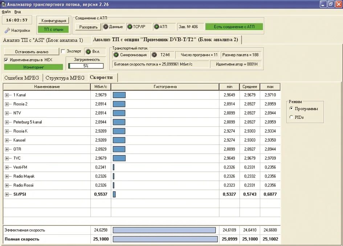The width and height of the screenshot is (343, 246).
Task: Click the Среднее column header
Action: [250, 87]
